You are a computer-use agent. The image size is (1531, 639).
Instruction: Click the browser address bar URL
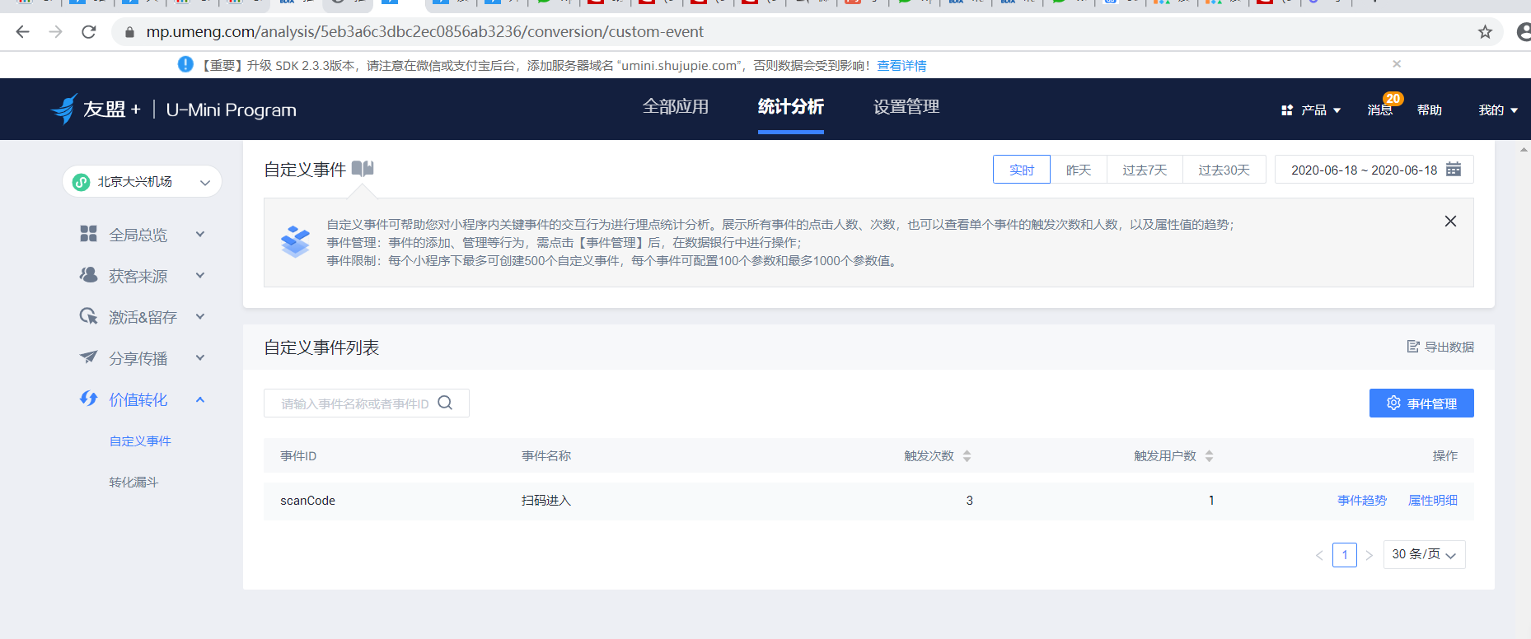coord(424,32)
